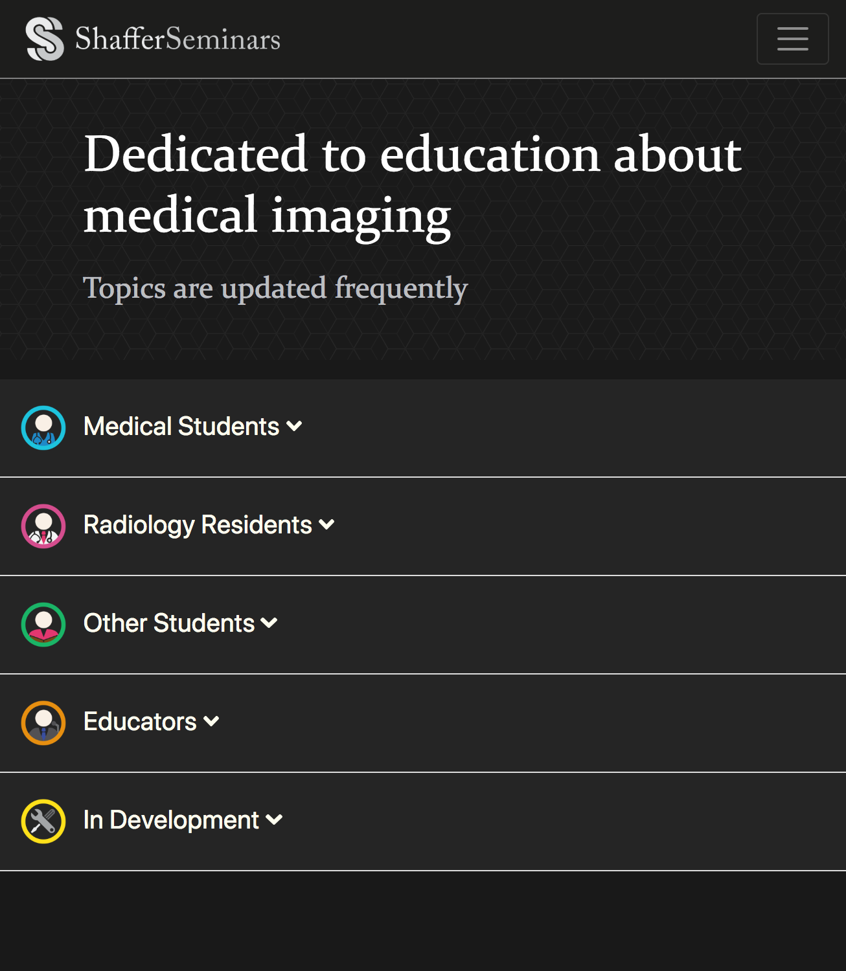
Task: Click the Educators orange avatar icon
Action: pyautogui.click(x=43, y=723)
